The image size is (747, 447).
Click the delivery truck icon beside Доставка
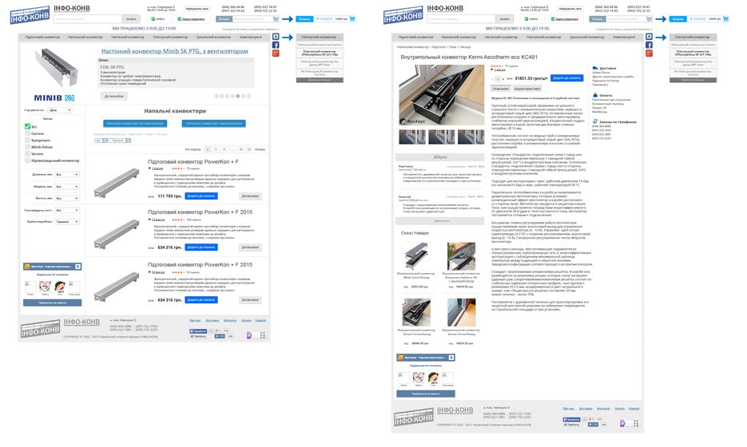595,68
